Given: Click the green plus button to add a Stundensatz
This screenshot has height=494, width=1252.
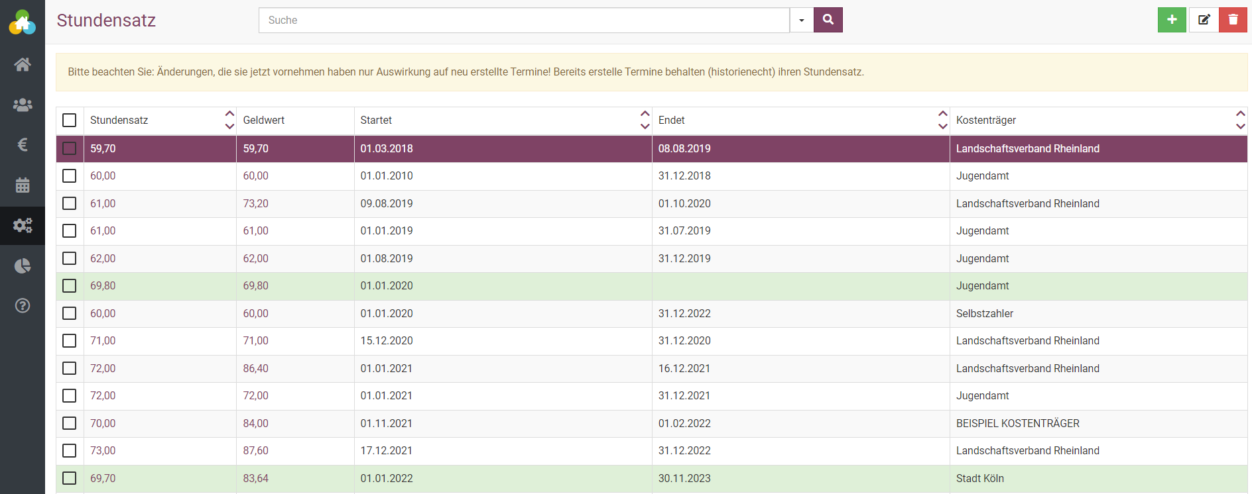Looking at the screenshot, I should tap(1172, 20).
